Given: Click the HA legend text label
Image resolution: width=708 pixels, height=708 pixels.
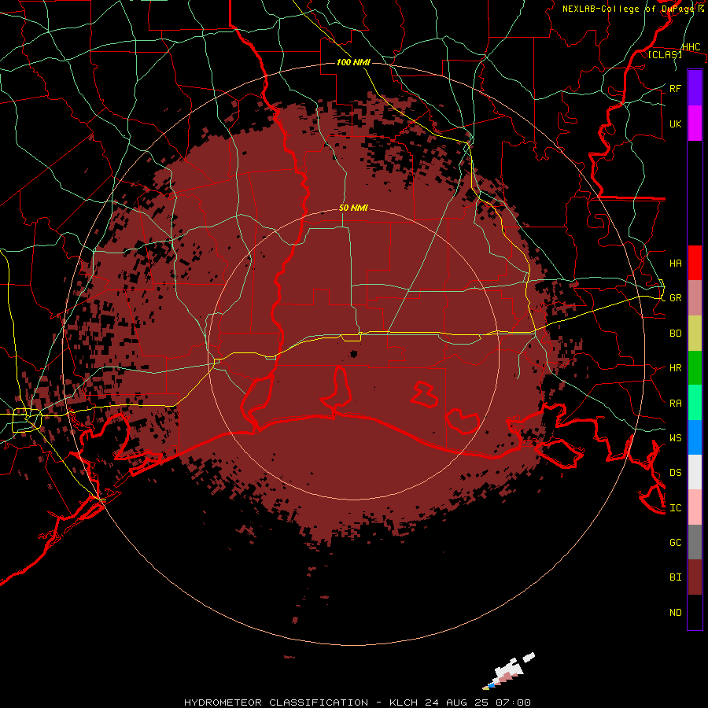Looking at the screenshot, I should 675,263.
